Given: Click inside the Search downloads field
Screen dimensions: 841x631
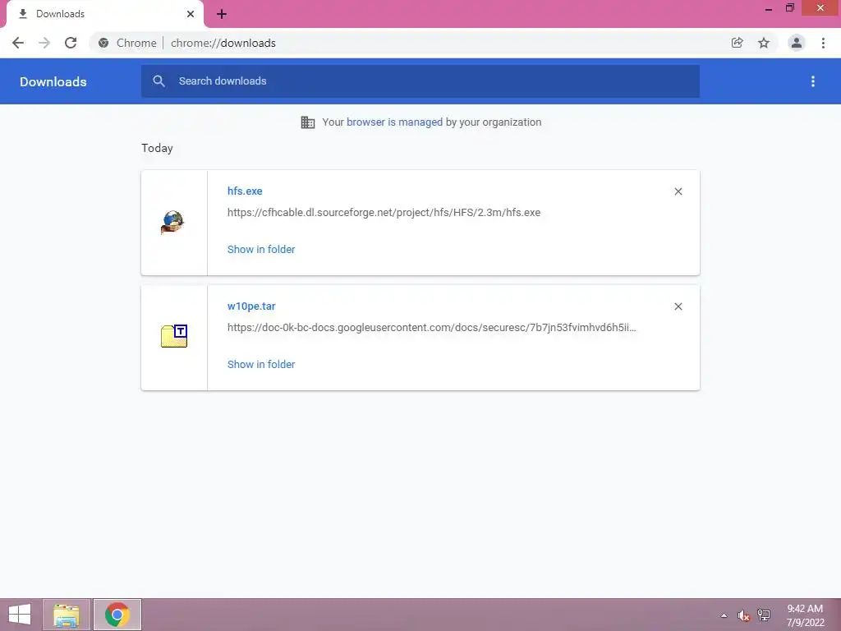Looking at the screenshot, I should click(x=420, y=81).
